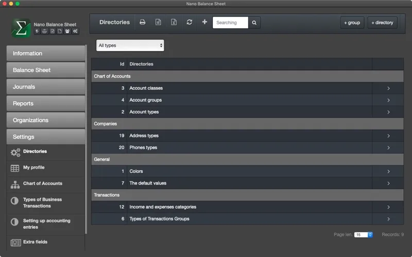Go to the Journals section

pos(46,87)
